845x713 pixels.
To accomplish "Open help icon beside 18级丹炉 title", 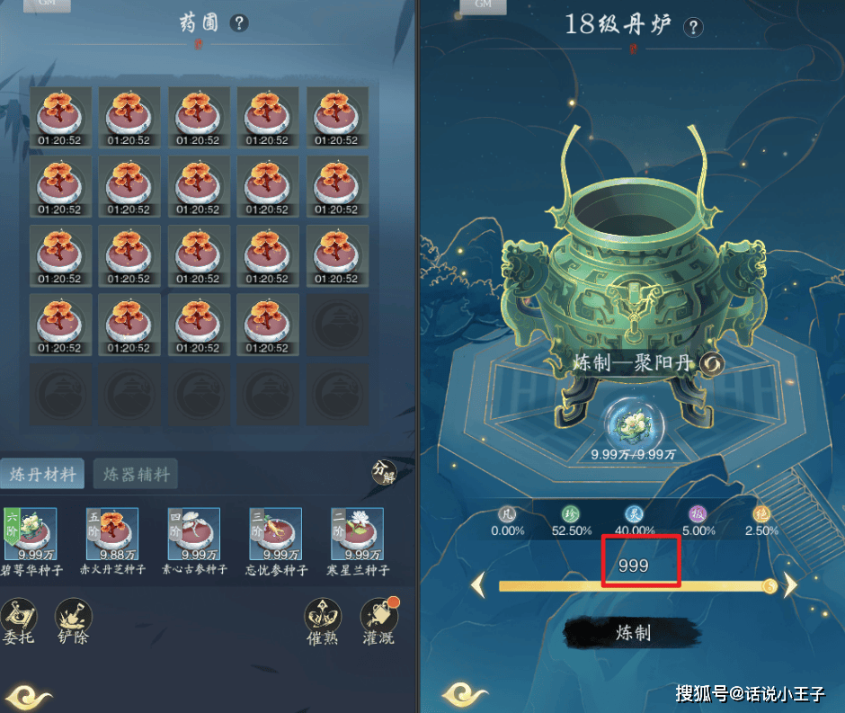I will tap(694, 28).
